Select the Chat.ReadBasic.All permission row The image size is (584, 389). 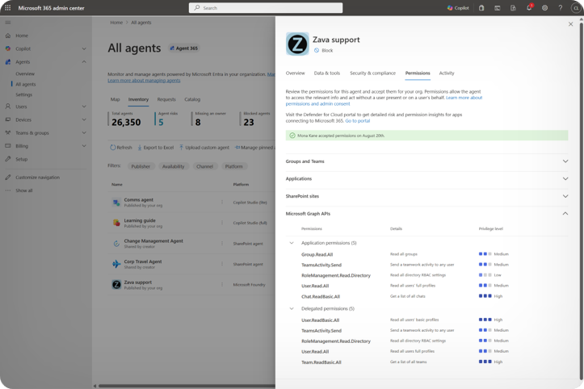(321, 296)
